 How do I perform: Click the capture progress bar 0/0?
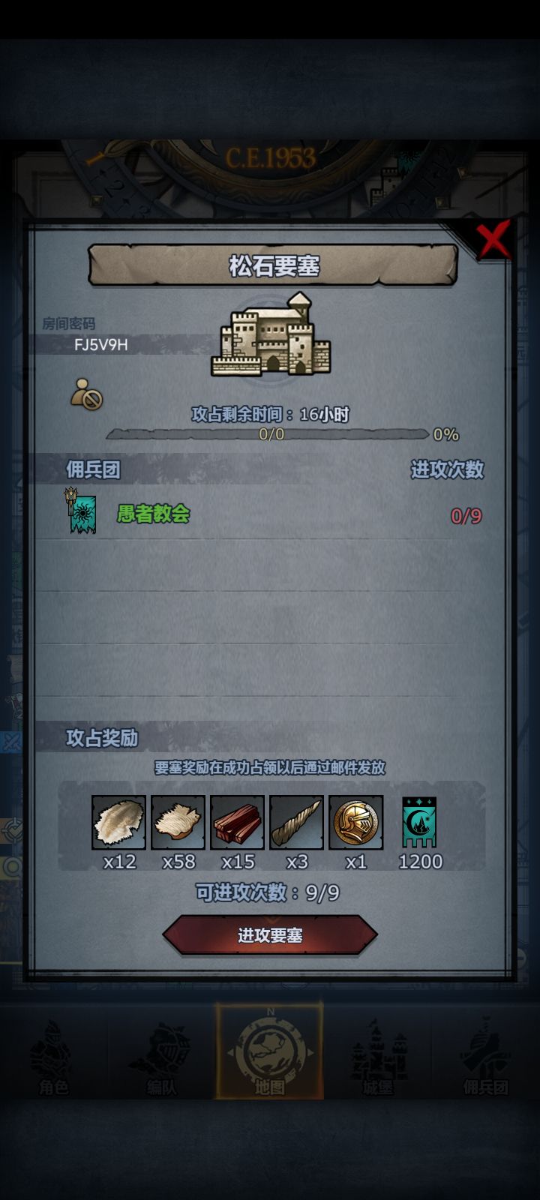[x=268, y=434]
